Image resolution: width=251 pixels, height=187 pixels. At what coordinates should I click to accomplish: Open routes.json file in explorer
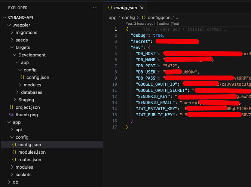coord(30,160)
